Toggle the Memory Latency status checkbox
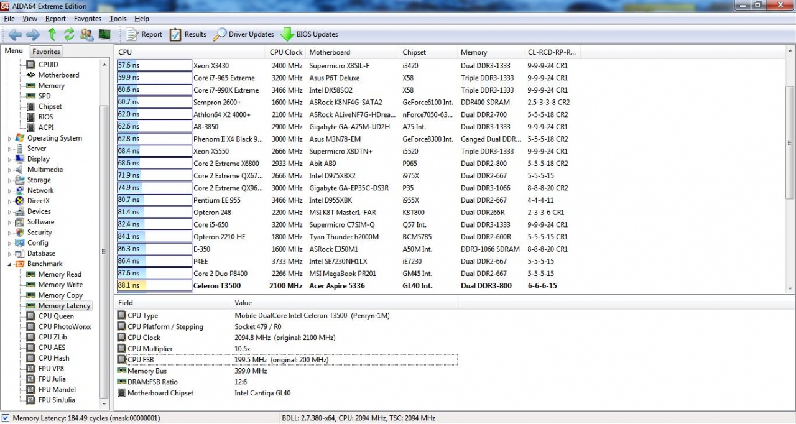The height and width of the screenshot is (424, 796). click(x=6, y=418)
